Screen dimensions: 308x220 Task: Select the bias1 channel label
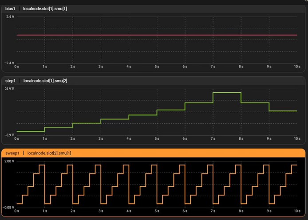[10, 8]
